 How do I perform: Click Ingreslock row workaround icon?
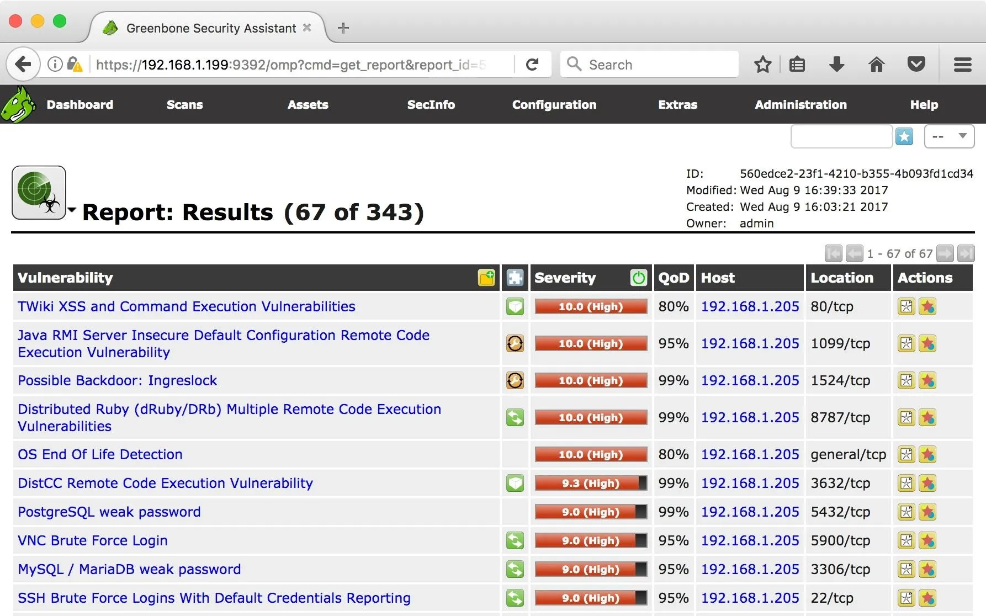click(x=515, y=380)
